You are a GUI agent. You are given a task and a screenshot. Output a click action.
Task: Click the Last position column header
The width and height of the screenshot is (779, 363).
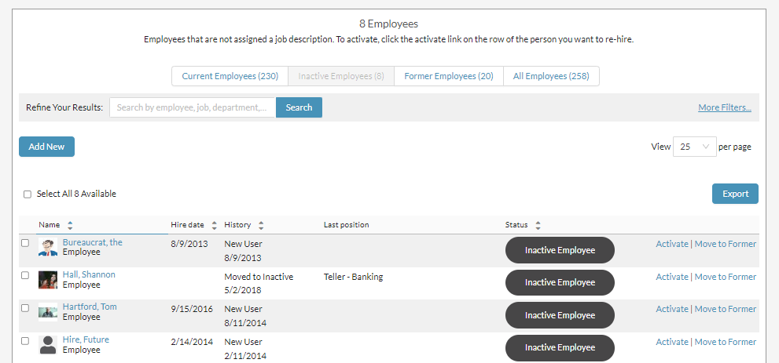click(347, 225)
